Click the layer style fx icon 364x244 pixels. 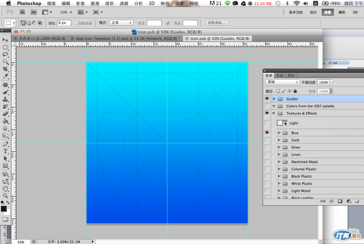click(x=331, y=200)
